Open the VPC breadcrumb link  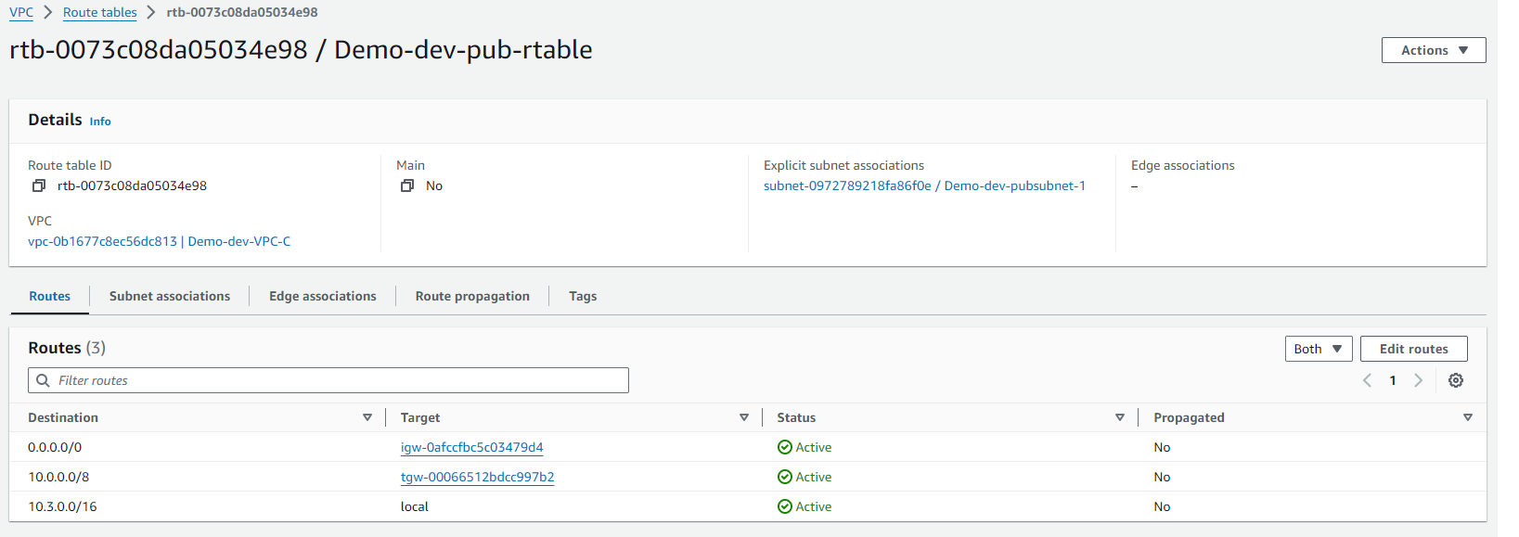[x=21, y=12]
